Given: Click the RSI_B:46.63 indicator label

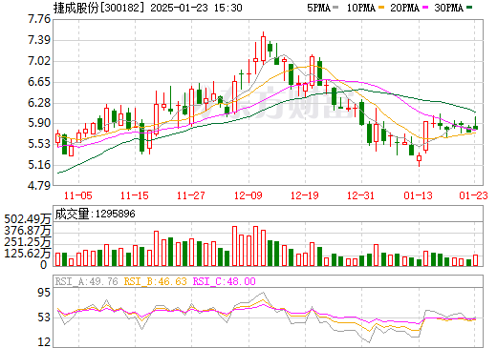Looking at the screenshot, I should [155, 281].
